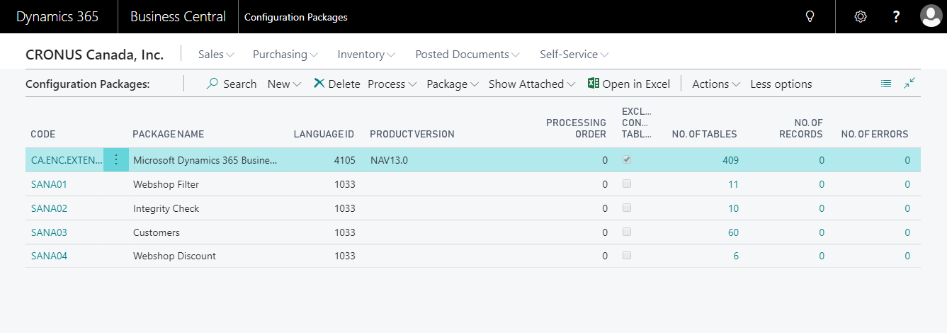Screen dimensions: 947x333
Task: Click Business Central in the top bar
Action: 178,16
